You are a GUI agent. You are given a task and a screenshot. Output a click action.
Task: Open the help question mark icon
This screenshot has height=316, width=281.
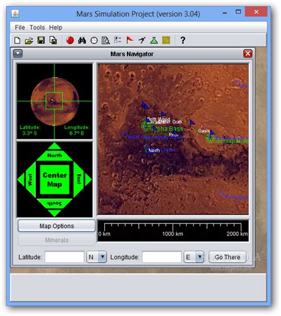click(x=183, y=40)
